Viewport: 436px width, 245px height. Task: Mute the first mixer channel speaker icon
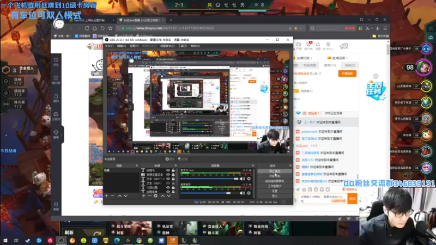pyautogui.click(x=242, y=179)
